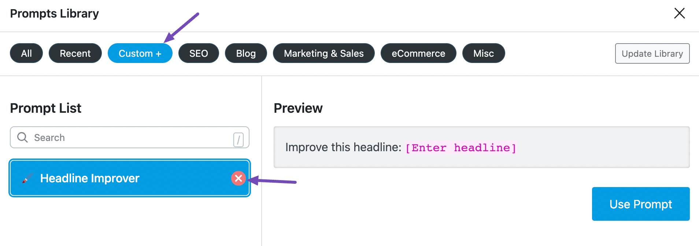The image size is (699, 246).
Task: Switch to the Recent prompts tab
Action: tap(75, 53)
